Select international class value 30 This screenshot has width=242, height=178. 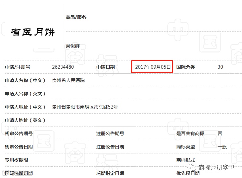[x=220, y=67]
